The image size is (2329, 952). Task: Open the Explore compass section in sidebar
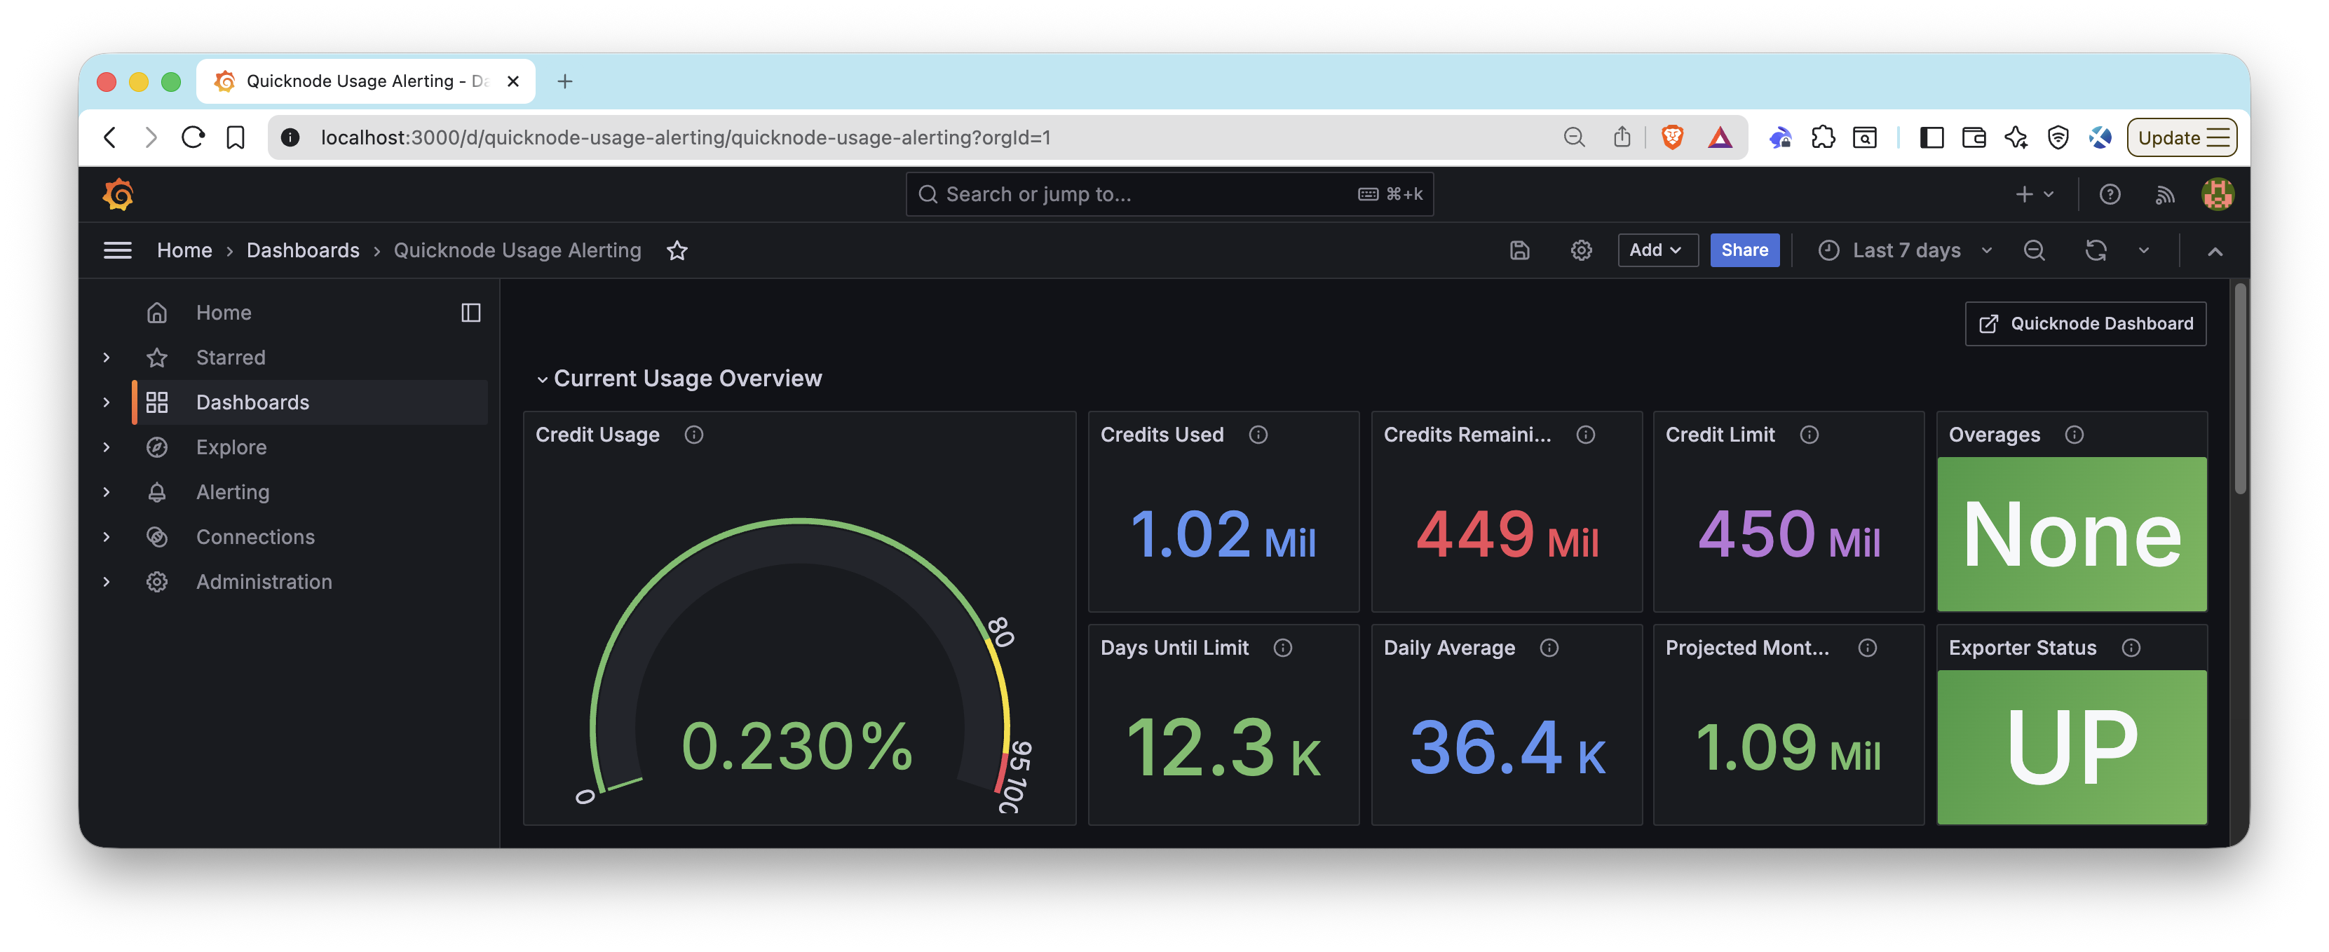point(231,447)
